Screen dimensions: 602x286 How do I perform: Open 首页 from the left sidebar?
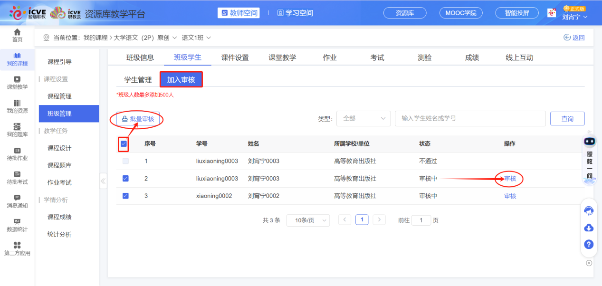click(x=17, y=35)
